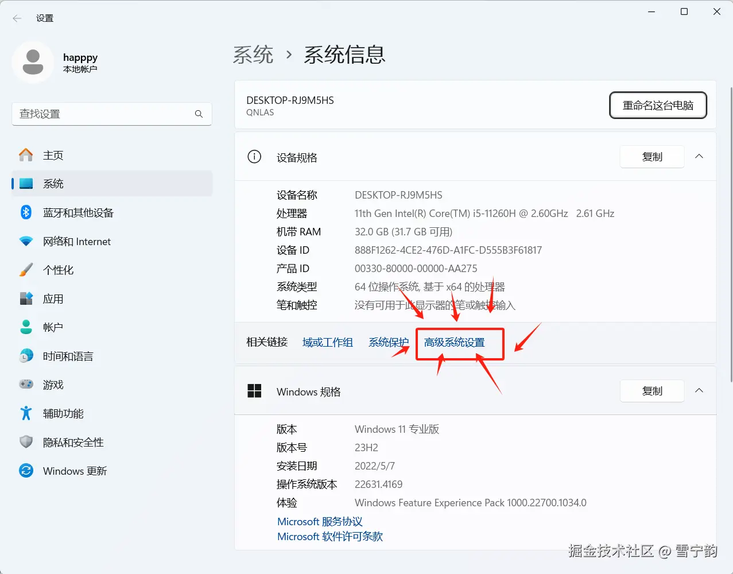Select the edition text Windows 11 专业版
Screen dimensions: 733x574
pyautogui.click(x=397, y=429)
